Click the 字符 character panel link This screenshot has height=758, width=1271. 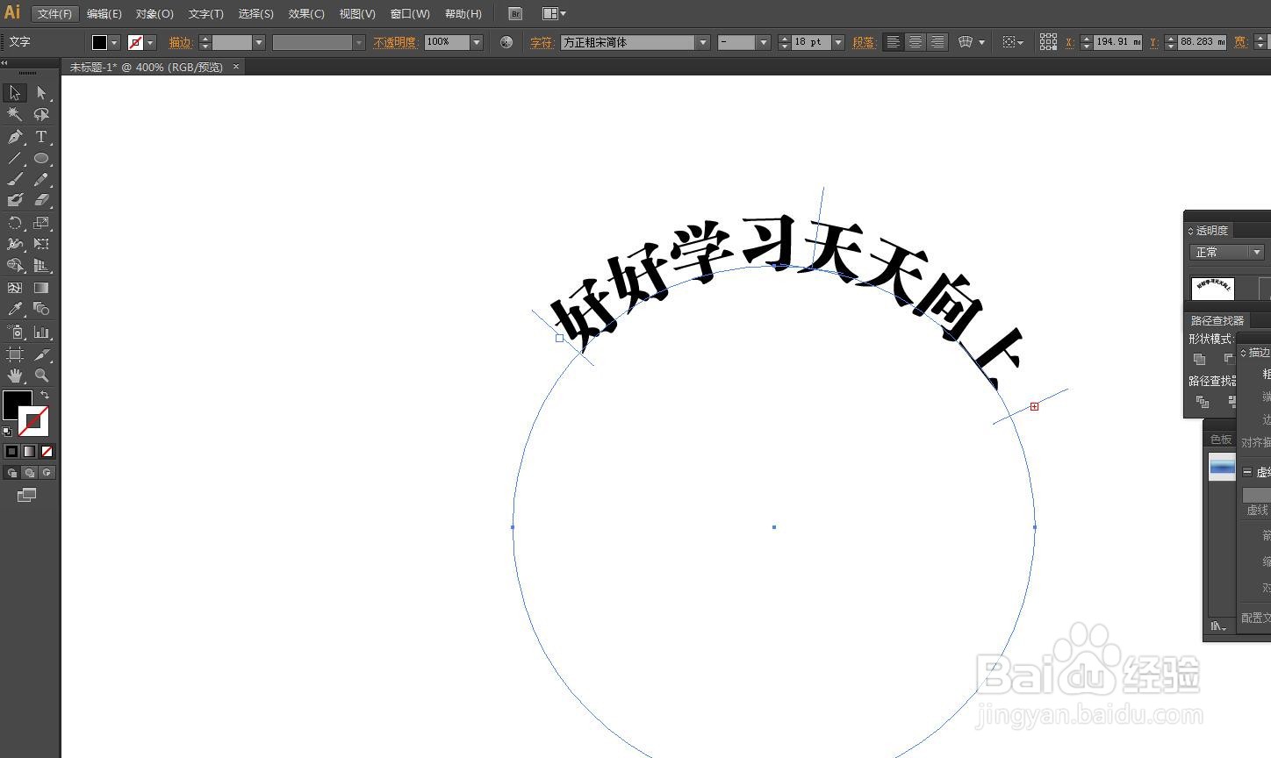pos(542,42)
